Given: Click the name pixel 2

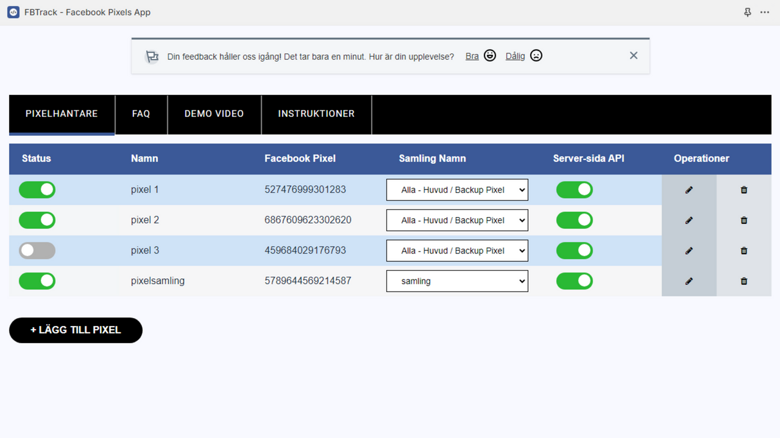Looking at the screenshot, I should pyautogui.click(x=145, y=220).
